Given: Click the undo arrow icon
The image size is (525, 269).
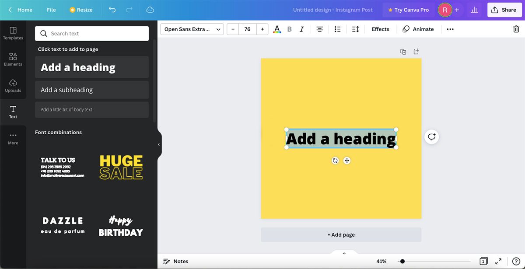Looking at the screenshot, I should coord(112,10).
